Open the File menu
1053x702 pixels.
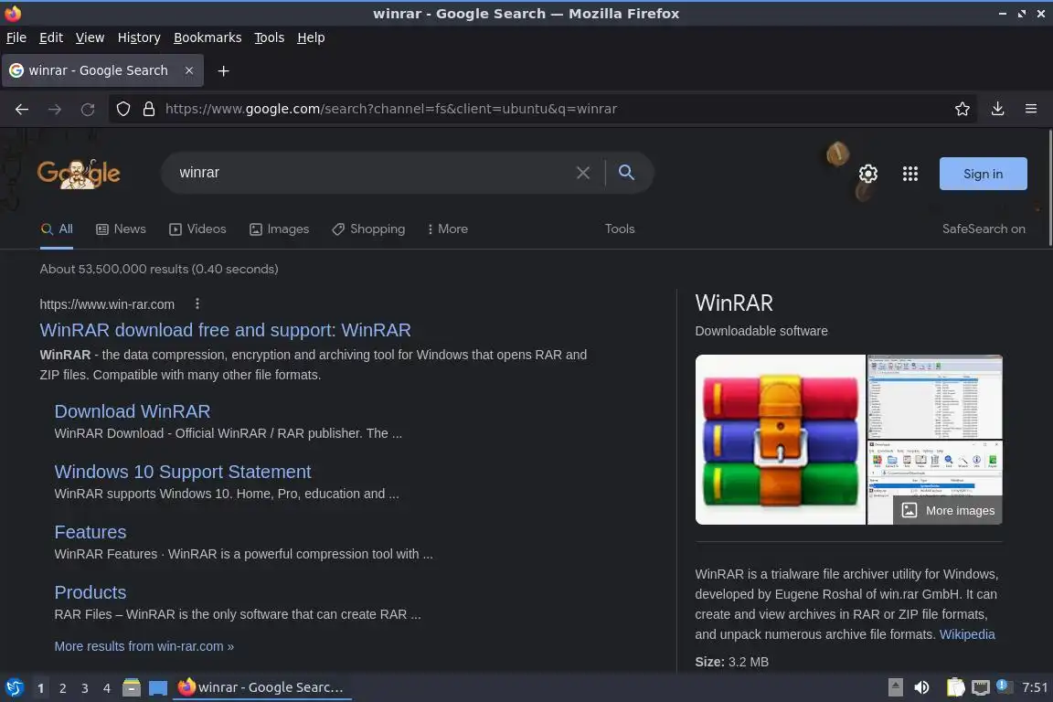coord(16,37)
